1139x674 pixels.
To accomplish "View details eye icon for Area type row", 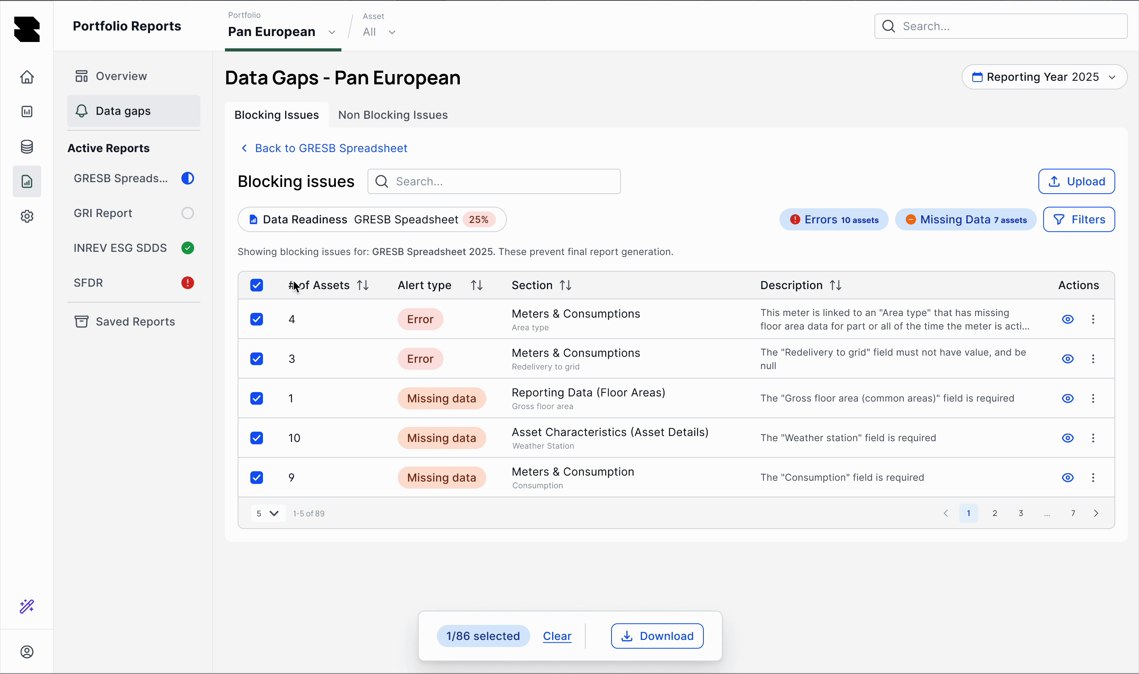I will 1068,319.
